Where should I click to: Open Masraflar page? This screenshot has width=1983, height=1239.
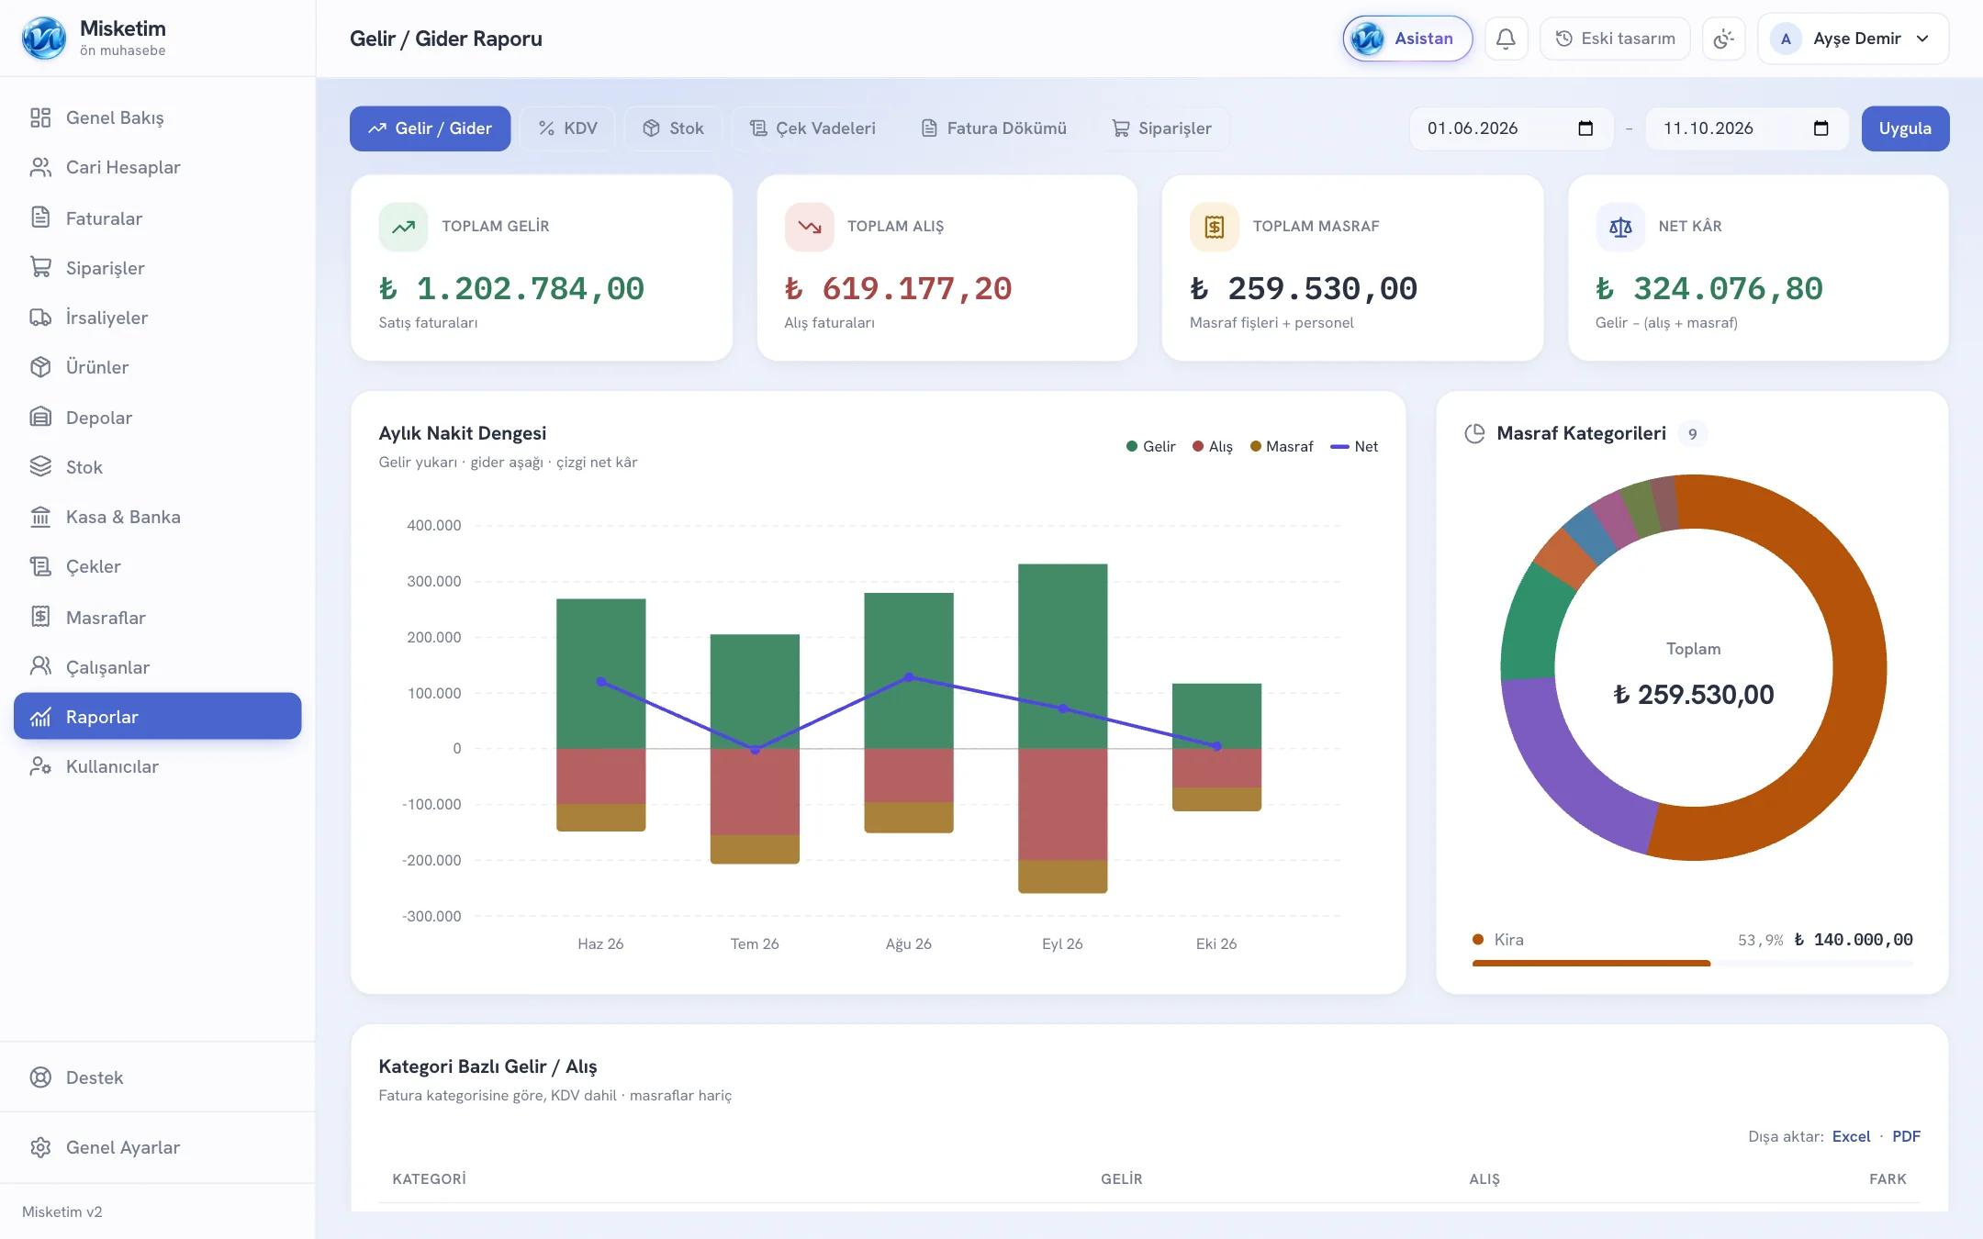pos(158,617)
